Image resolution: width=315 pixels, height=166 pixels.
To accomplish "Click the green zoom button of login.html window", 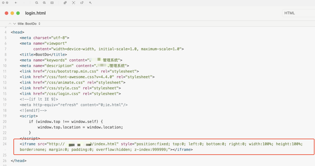I will tap(18, 13).
